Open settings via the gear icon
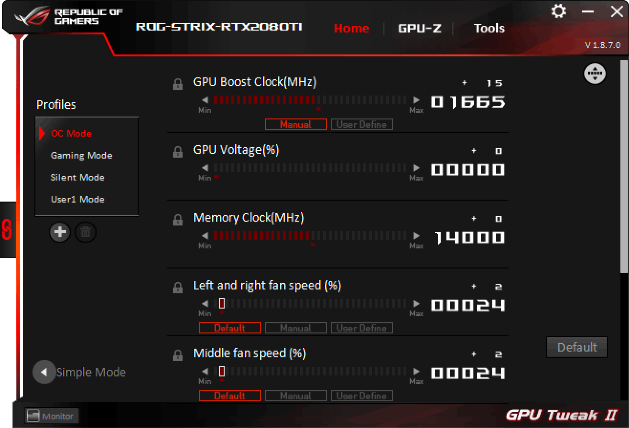Screen dimensions: 629x428 (x=558, y=11)
